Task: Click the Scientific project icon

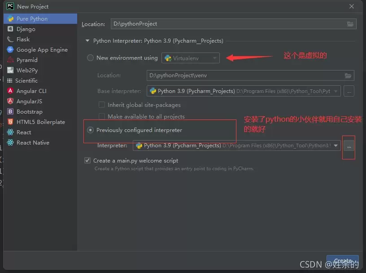Action: [x=9, y=81]
